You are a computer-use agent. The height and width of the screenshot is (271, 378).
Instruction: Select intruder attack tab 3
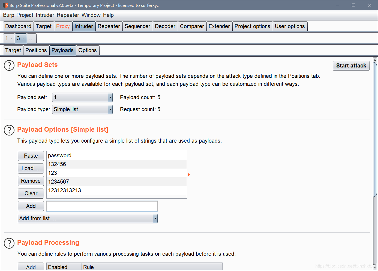coord(19,38)
